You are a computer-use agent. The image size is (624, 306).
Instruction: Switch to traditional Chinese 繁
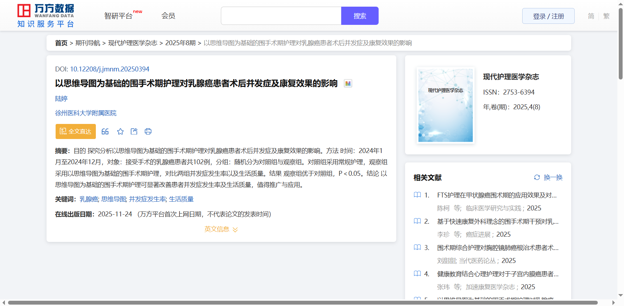pos(607,16)
